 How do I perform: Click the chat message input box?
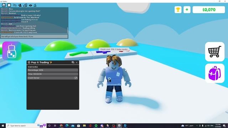point(34,36)
